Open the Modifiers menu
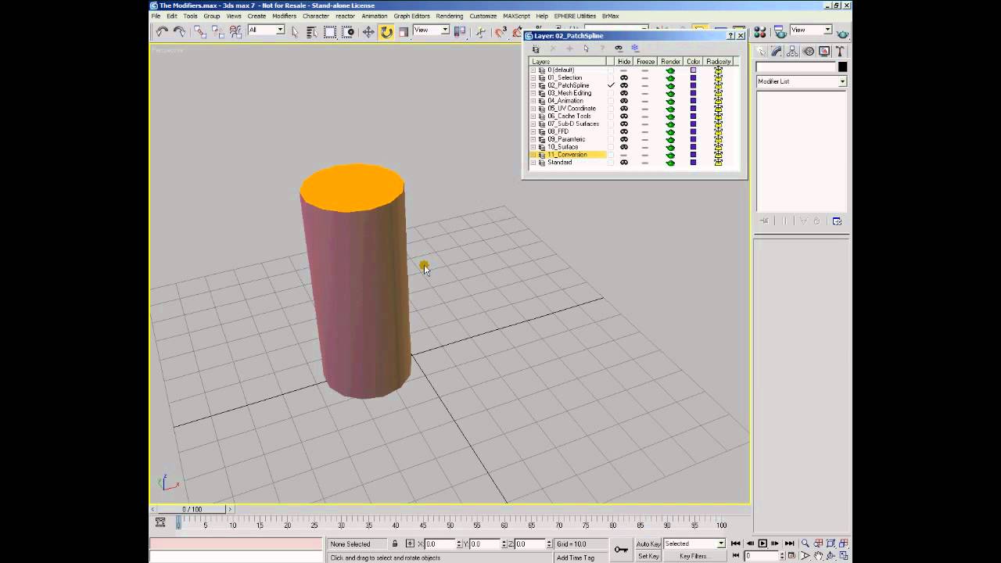This screenshot has width=1001, height=563. 284,16
